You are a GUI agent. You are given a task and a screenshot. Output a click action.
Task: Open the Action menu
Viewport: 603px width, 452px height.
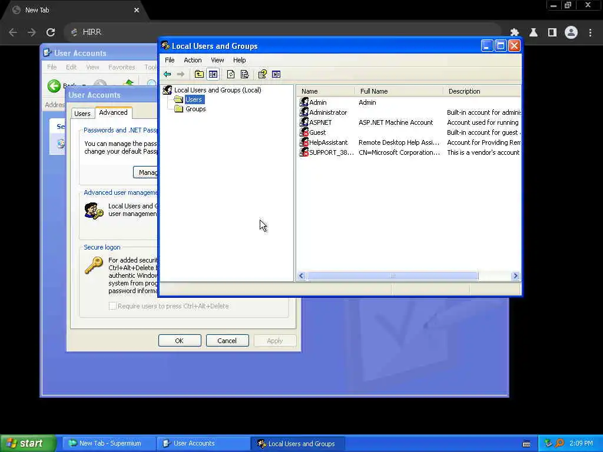(x=193, y=60)
